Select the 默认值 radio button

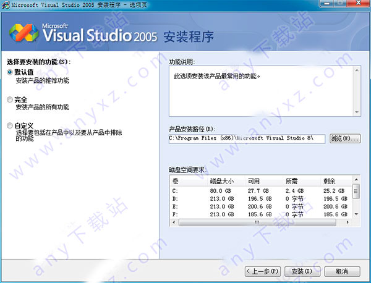[x=10, y=72]
